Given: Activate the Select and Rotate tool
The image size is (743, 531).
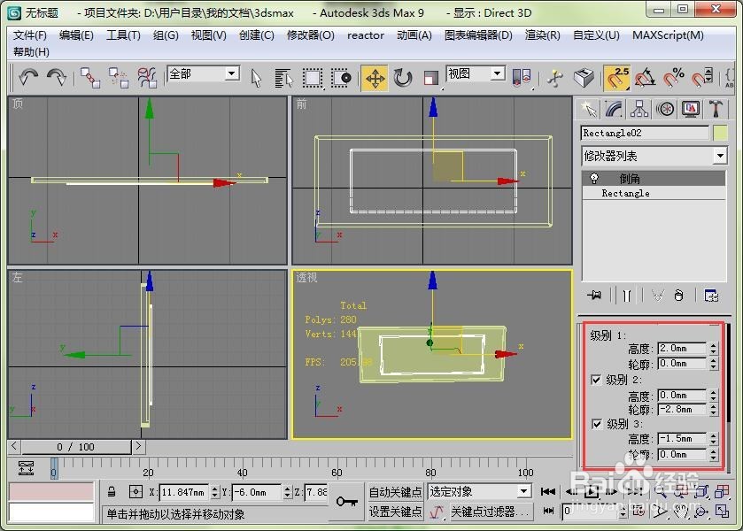Looking at the screenshot, I should pyautogui.click(x=403, y=78).
